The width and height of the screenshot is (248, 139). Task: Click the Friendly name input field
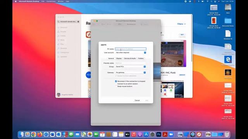(x=130, y=63)
